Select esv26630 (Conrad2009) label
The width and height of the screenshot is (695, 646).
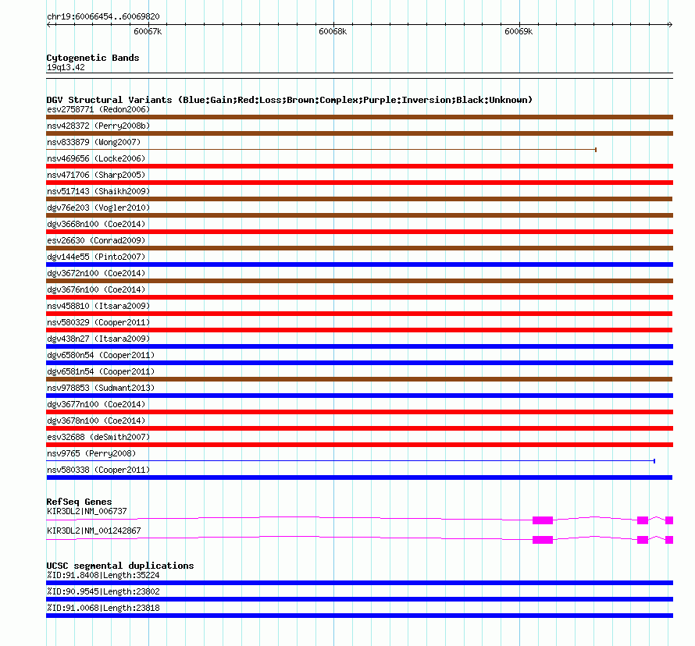pos(96,240)
